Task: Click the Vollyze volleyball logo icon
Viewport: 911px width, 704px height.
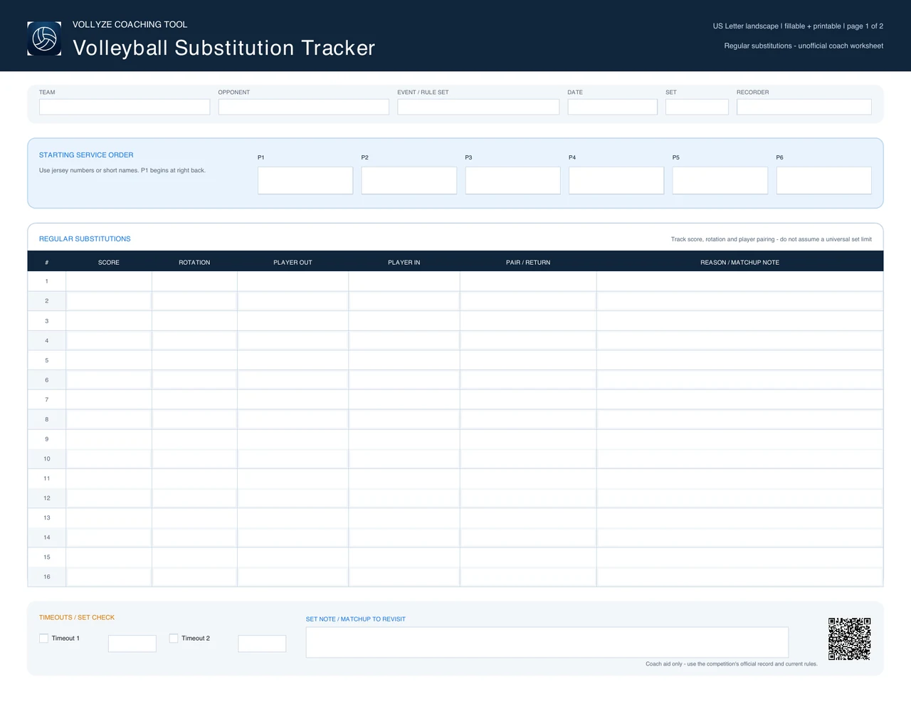Action: point(44,38)
